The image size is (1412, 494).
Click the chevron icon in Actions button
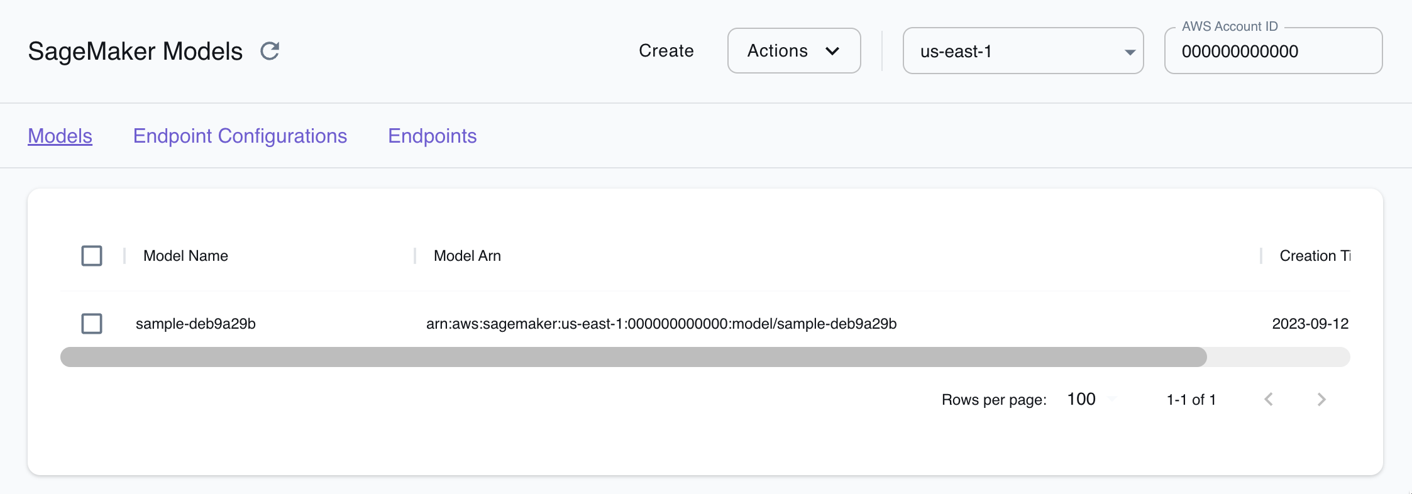click(832, 51)
